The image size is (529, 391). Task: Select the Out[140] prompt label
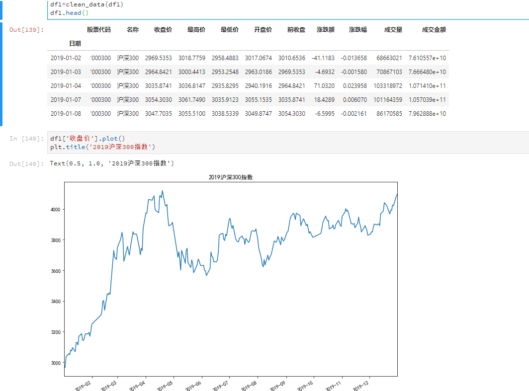[x=27, y=164]
